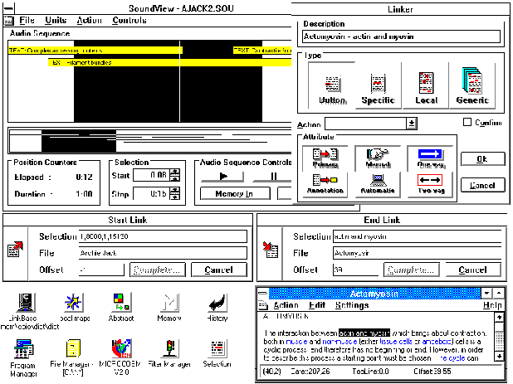
Task: Click the Stop selection spinner arrows
Action: coord(174,194)
